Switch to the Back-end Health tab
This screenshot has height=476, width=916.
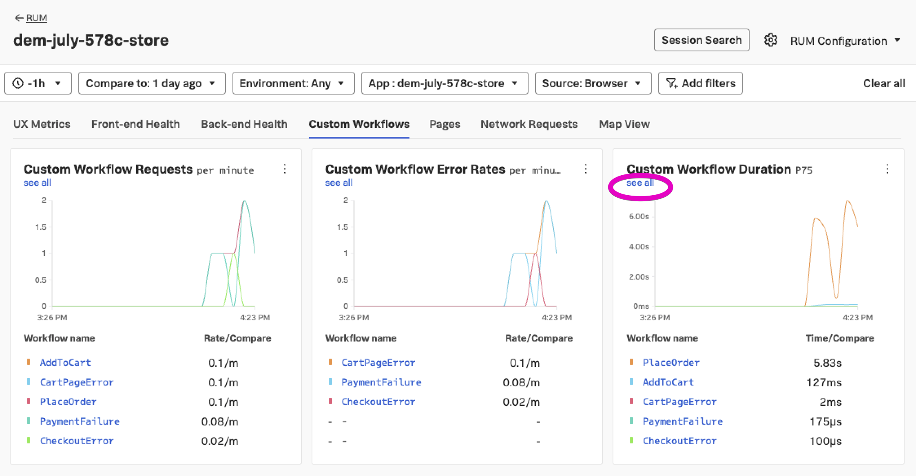[244, 124]
